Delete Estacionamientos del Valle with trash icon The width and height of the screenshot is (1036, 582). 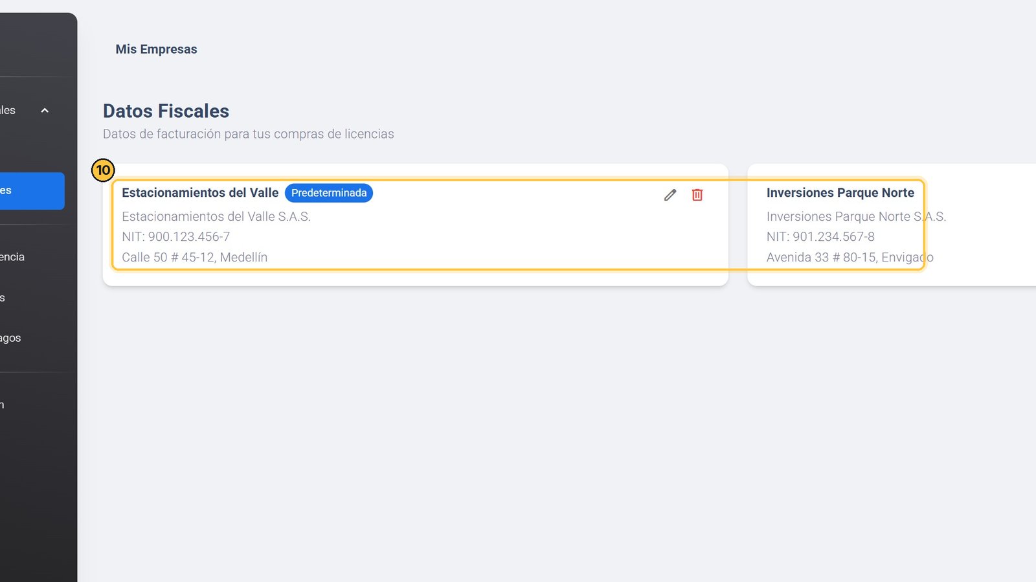click(697, 195)
